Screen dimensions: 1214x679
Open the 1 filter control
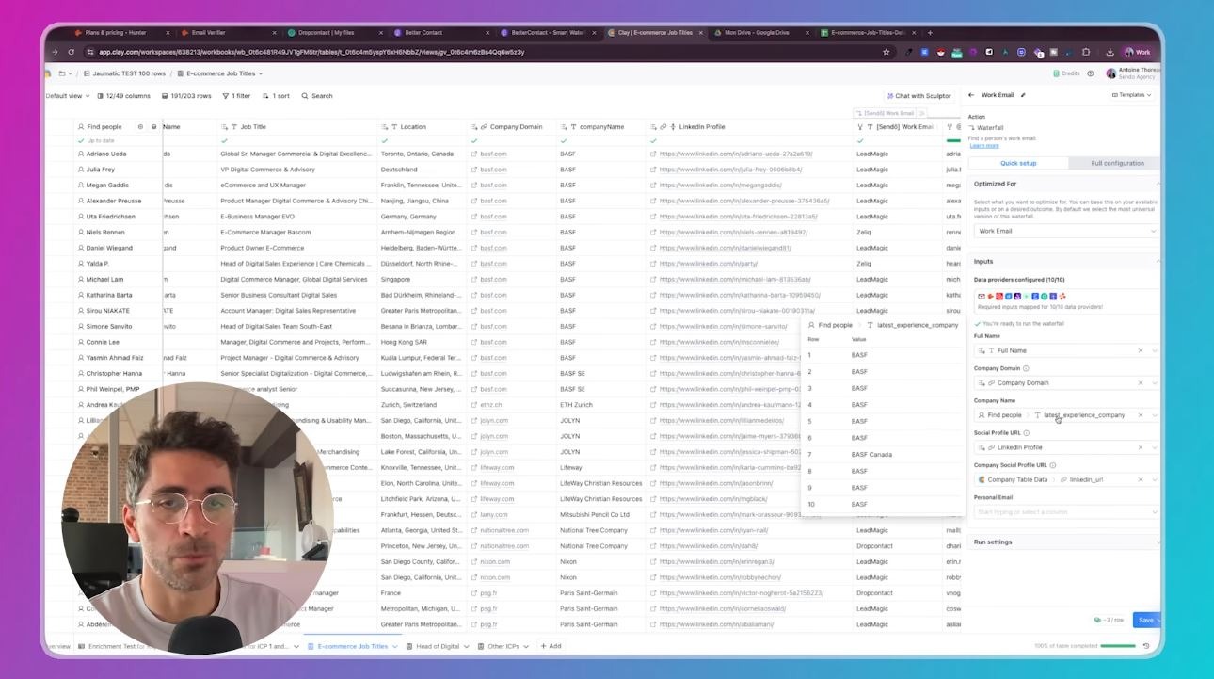(x=236, y=96)
